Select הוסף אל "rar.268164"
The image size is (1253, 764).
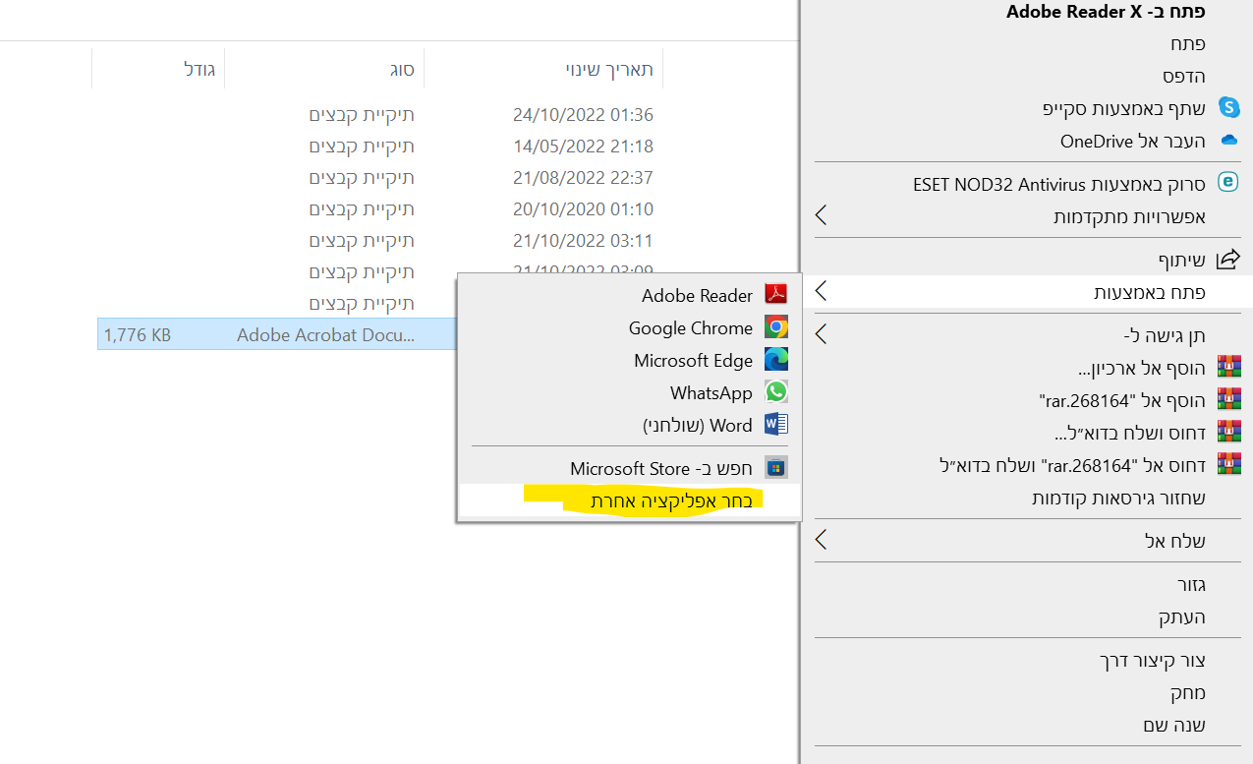pyautogui.click(x=1122, y=400)
